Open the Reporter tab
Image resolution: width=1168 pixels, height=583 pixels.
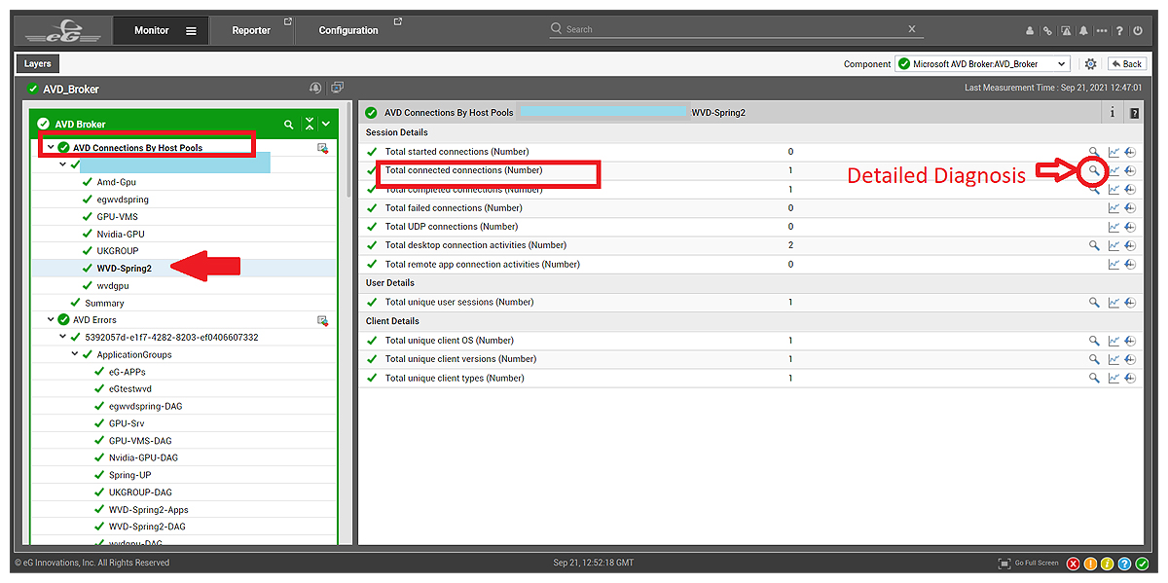(x=251, y=31)
